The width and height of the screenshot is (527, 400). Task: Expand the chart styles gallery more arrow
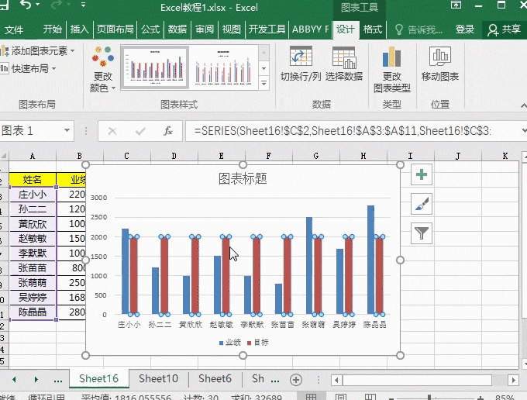263,83
